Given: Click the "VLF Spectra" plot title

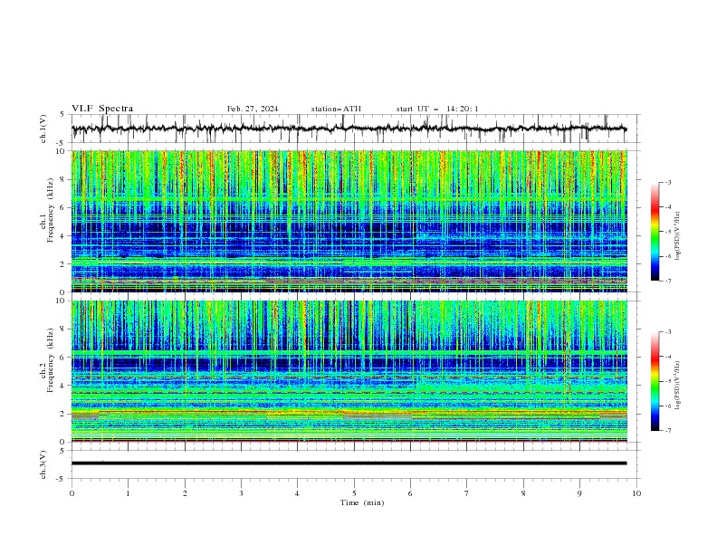Looking at the screenshot, I should pyautogui.click(x=102, y=109).
